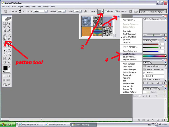This screenshot has height=127, width=169.
Task: Choose Small Thumbnail view option
Action: tap(129, 34)
